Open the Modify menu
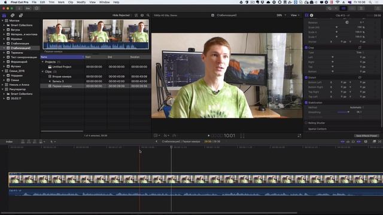 click(81, 2)
